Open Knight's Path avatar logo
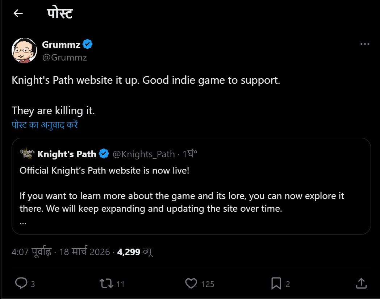380x299 pixels. click(27, 154)
